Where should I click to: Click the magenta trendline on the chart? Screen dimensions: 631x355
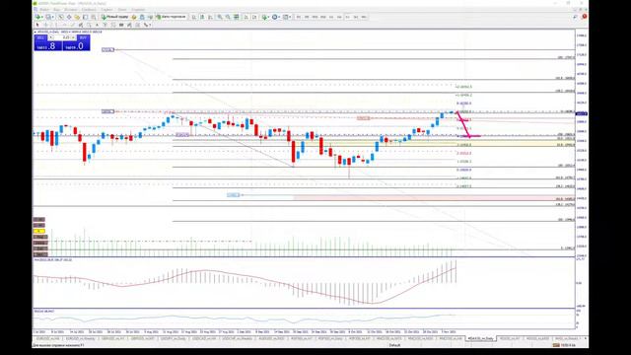click(463, 124)
